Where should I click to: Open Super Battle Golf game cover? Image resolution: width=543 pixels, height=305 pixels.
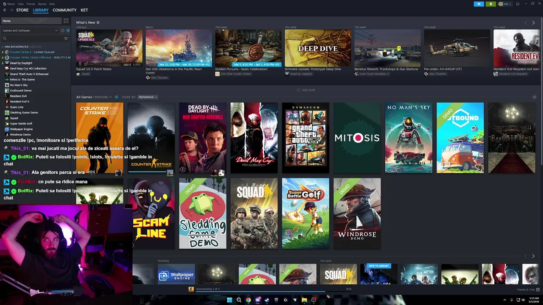tap(305, 213)
